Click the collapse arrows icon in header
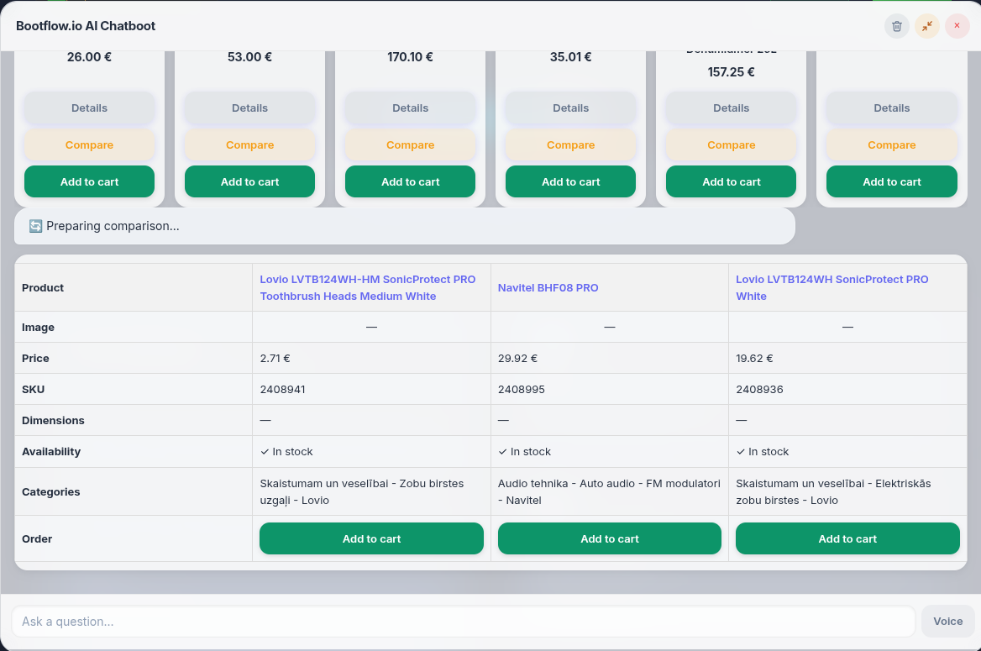 pyautogui.click(x=926, y=26)
